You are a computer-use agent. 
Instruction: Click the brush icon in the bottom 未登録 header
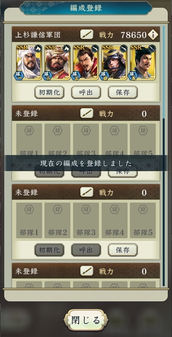(87, 271)
